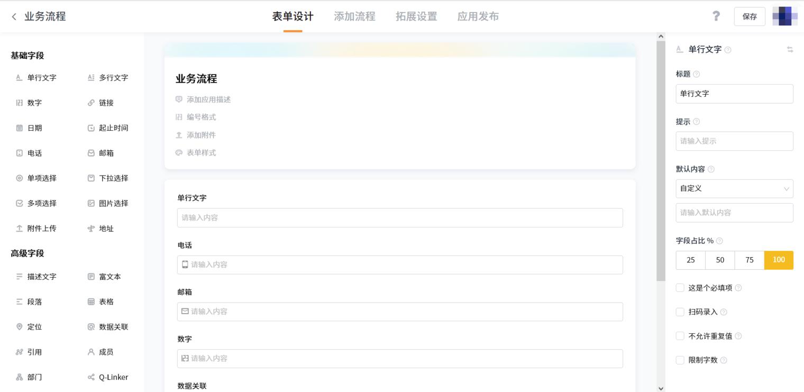Check 不允许重复值 option

pos(680,336)
